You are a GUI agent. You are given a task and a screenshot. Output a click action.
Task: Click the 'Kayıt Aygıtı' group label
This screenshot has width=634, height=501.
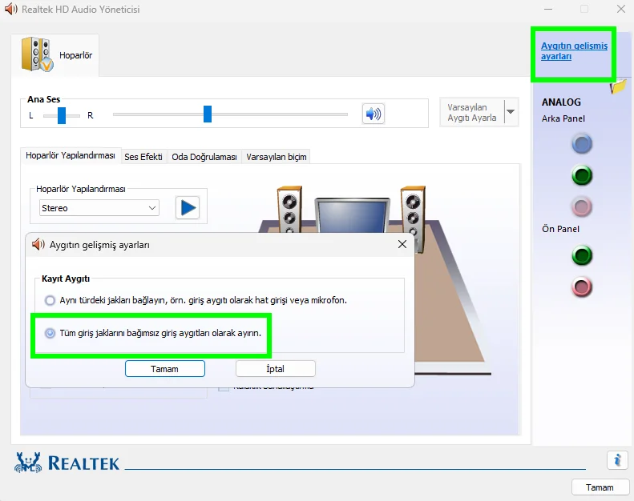click(66, 279)
